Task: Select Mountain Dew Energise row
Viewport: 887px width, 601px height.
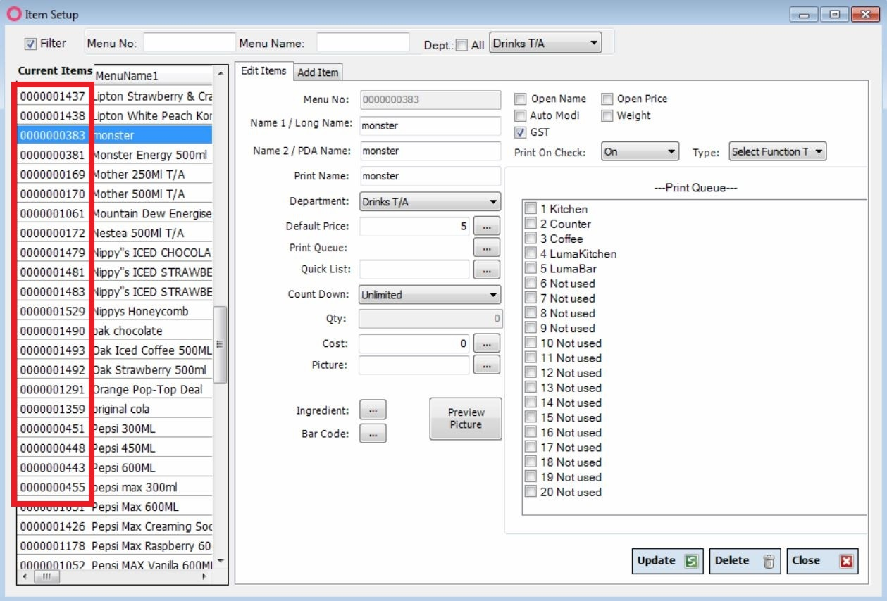Action: (114, 214)
